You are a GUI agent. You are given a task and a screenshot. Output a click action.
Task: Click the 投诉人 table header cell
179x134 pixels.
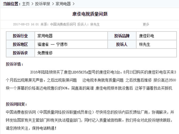[x=122, y=44]
